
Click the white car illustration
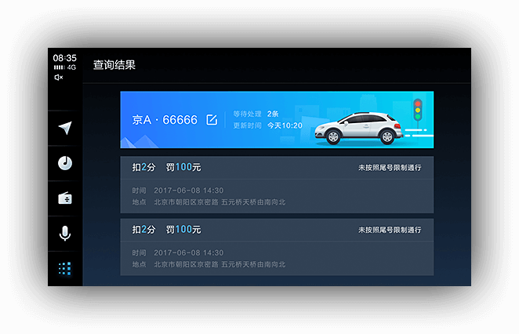point(358,129)
